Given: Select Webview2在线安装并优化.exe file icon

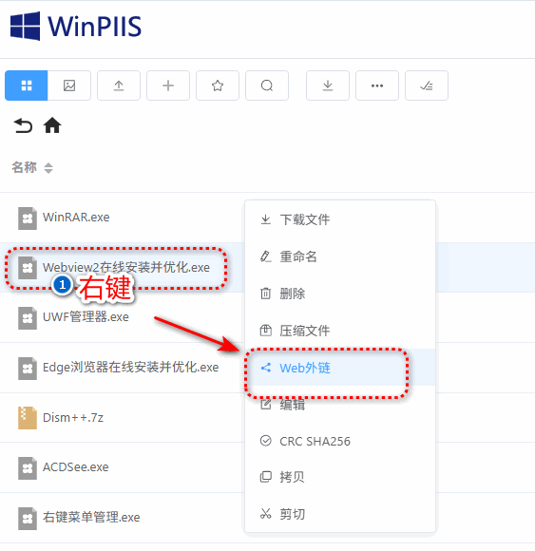Looking at the screenshot, I should coord(28,268).
